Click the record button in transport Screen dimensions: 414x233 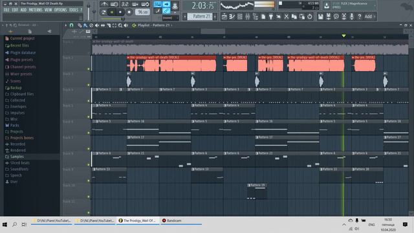click(129, 12)
